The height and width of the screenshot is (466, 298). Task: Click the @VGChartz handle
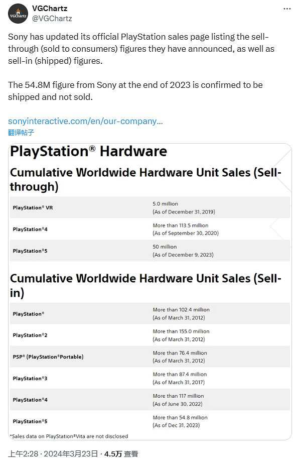pyautogui.click(x=53, y=19)
